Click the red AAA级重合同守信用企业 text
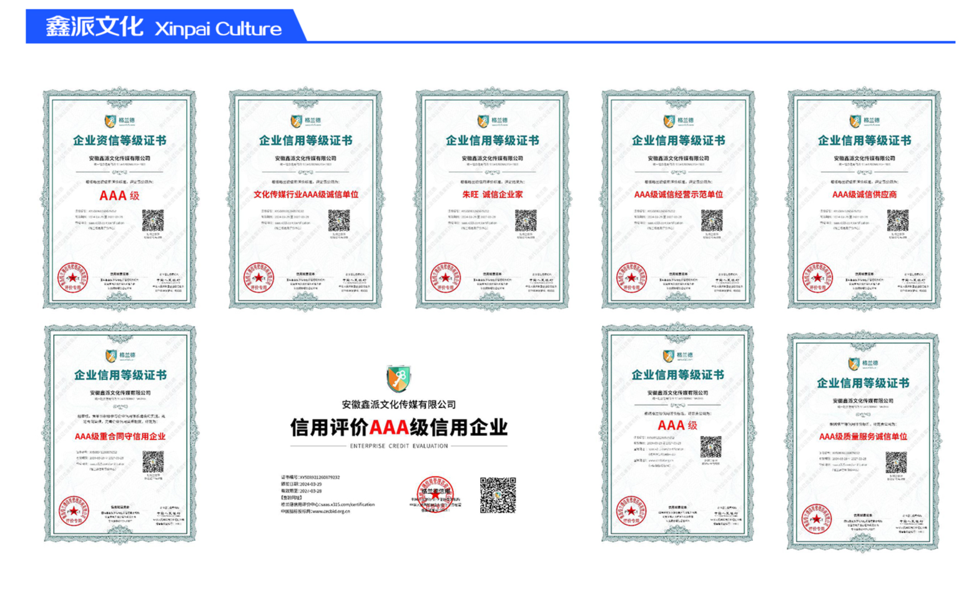This screenshot has width=964, height=605. (x=120, y=436)
